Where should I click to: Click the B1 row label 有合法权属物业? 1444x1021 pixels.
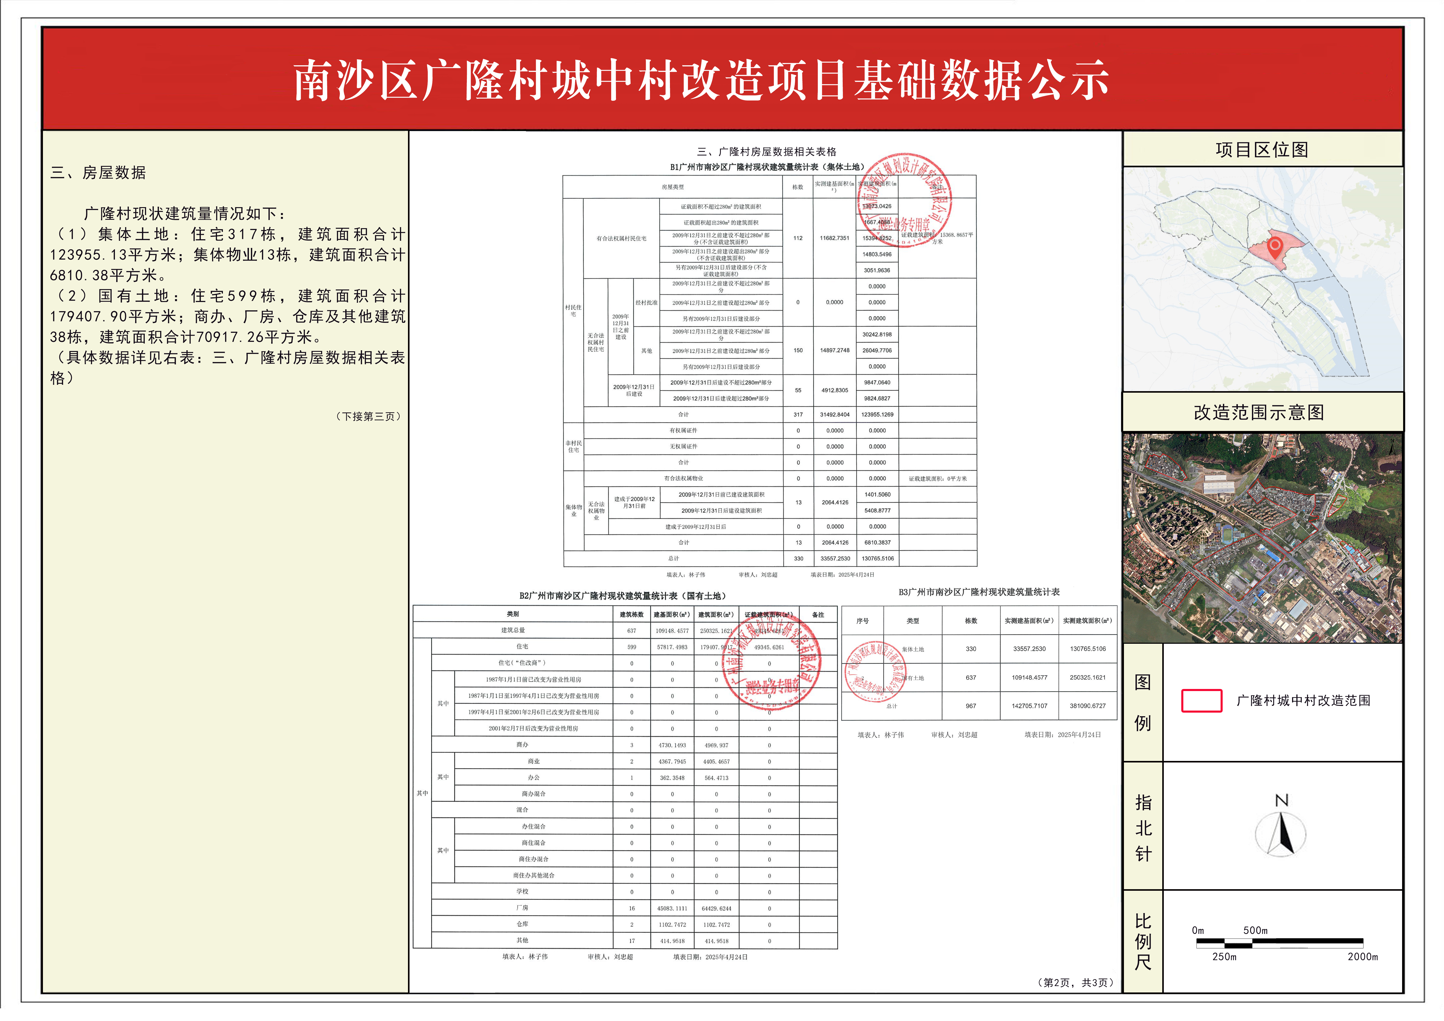pyautogui.click(x=684, y=479)
